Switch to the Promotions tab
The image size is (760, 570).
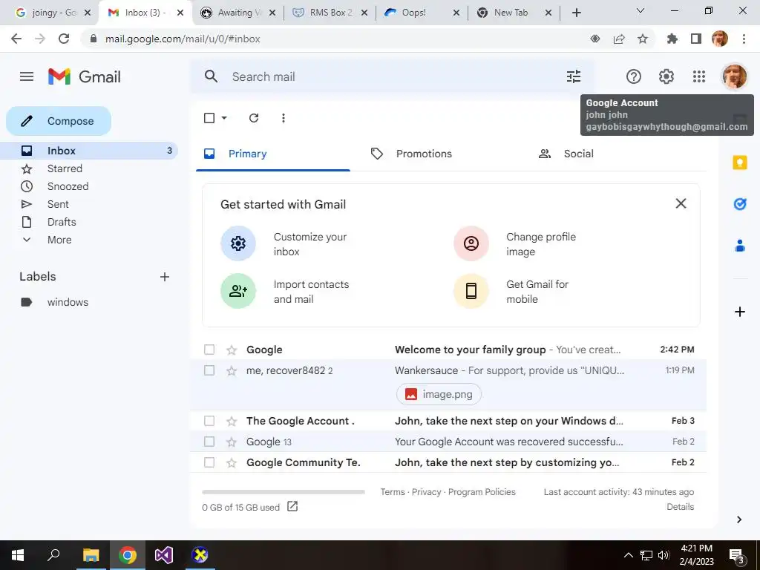pyautogui.click(x=411, y=154)
